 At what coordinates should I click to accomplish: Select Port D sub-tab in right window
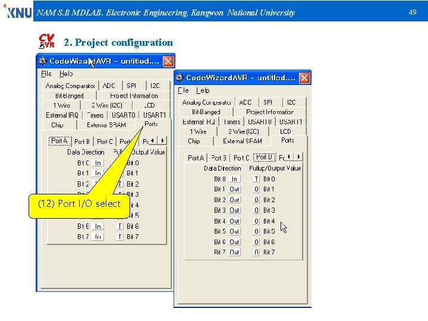pos(264,157)
